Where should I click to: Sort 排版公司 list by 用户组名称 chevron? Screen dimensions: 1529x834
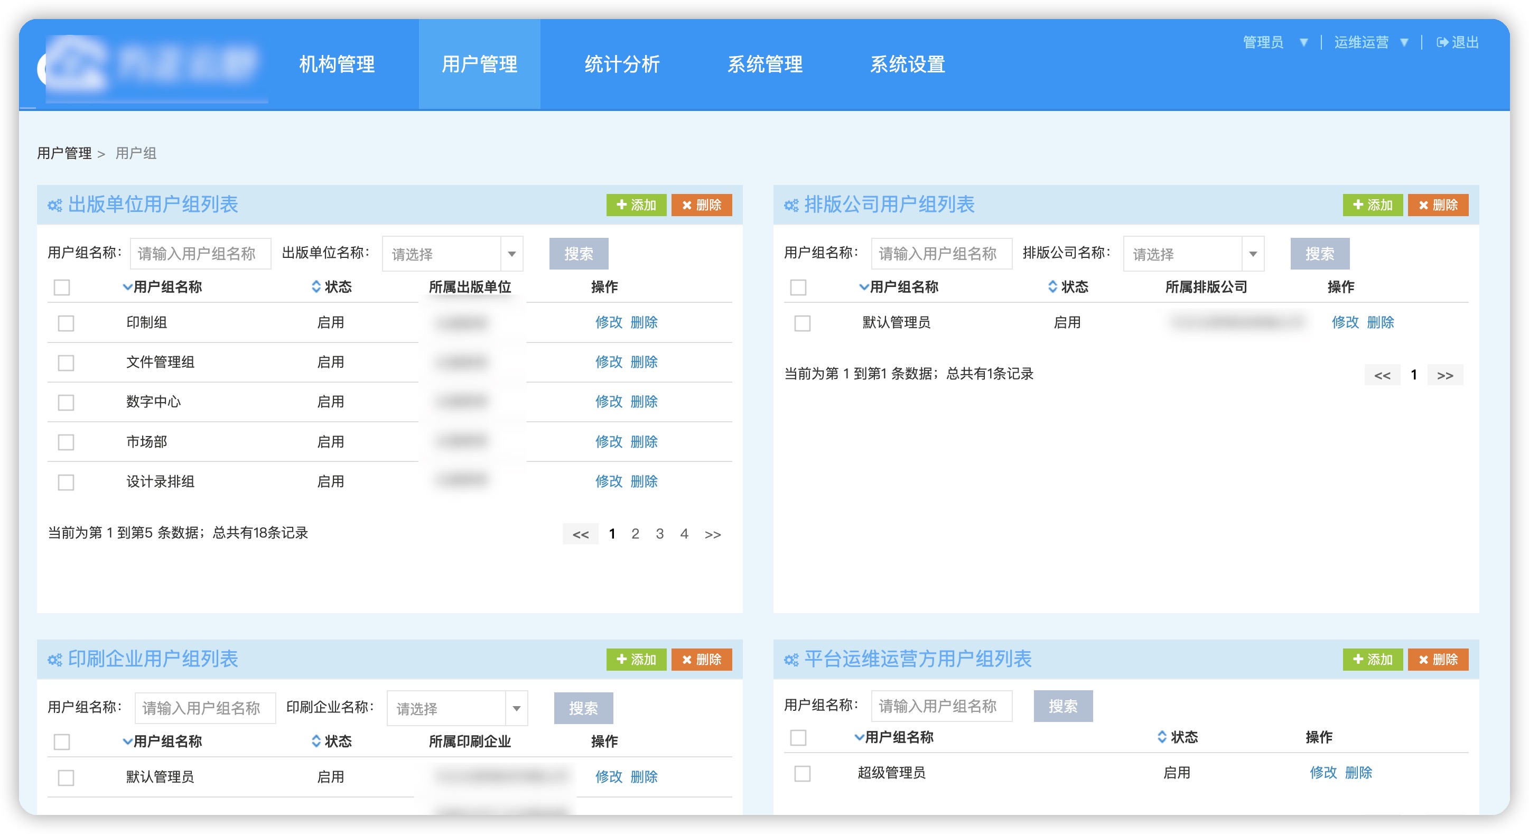(x=864, y=288)
